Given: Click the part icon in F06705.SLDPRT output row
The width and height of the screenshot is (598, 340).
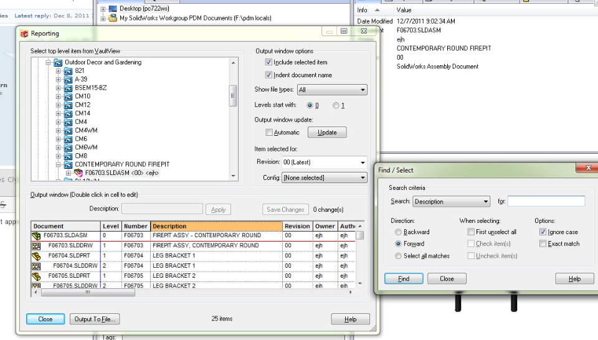Looking at the screenshot, I should coord(36,276).
